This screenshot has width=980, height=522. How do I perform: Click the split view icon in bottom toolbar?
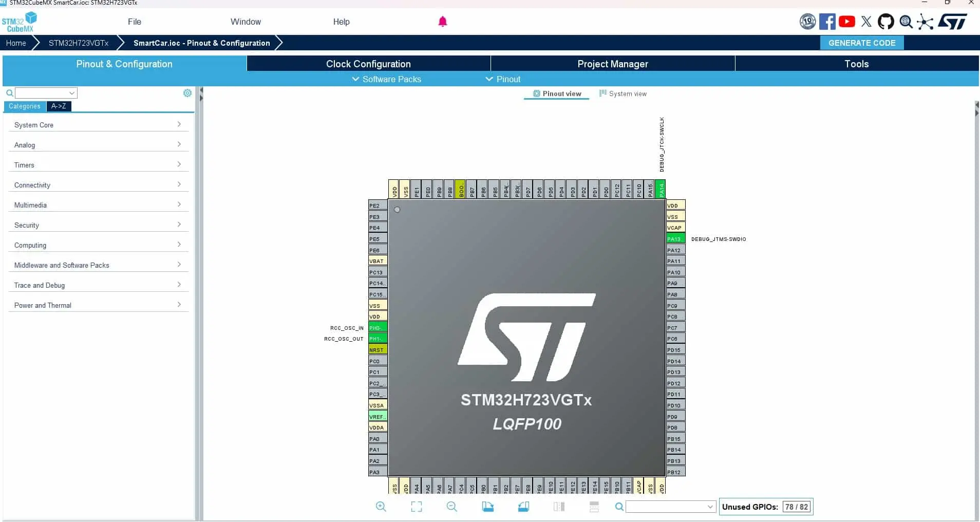559,507
